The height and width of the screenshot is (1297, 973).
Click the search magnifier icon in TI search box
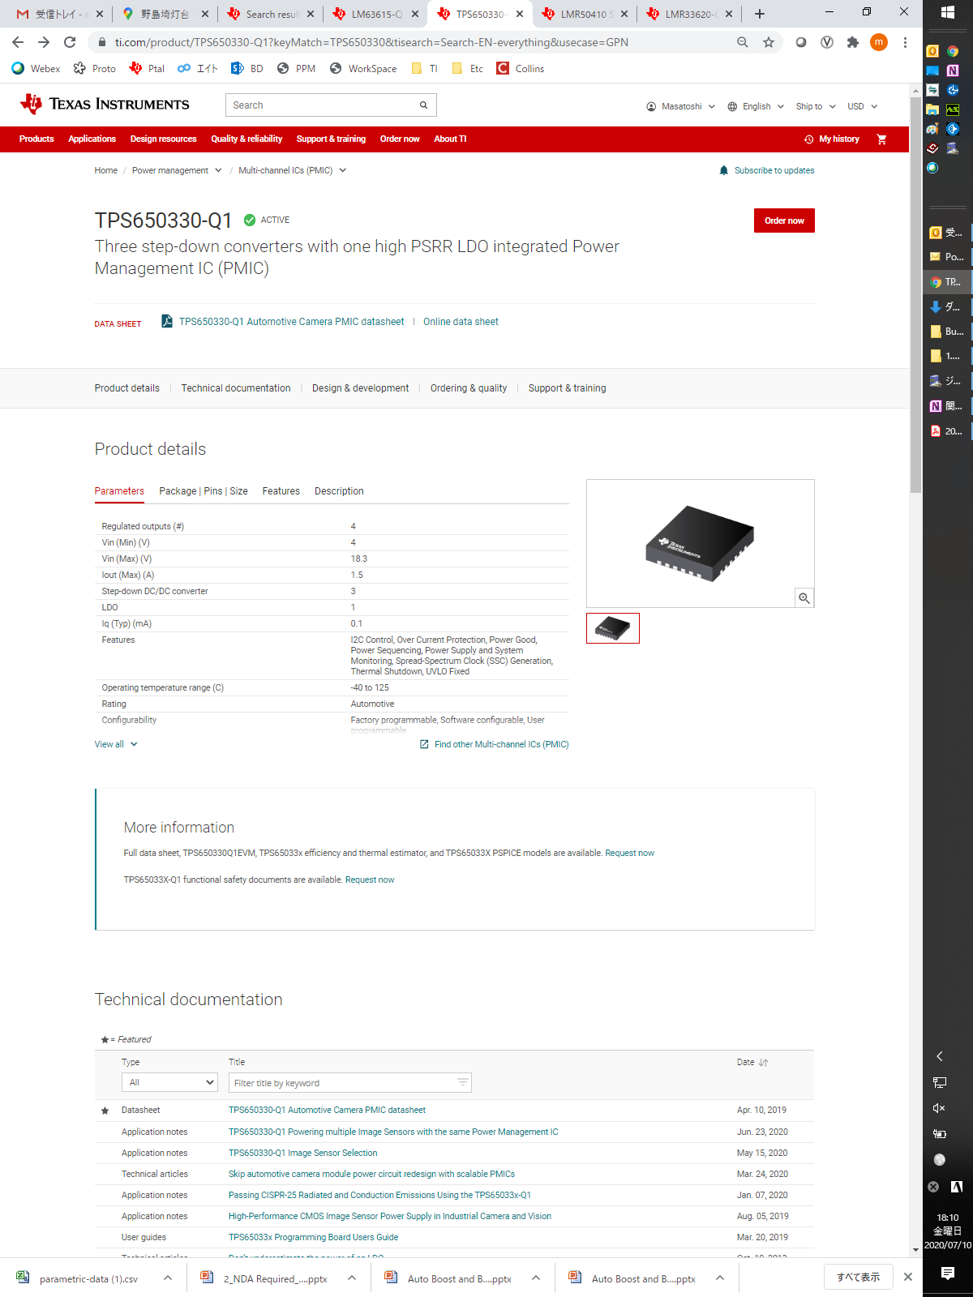(x=423, y=105)
